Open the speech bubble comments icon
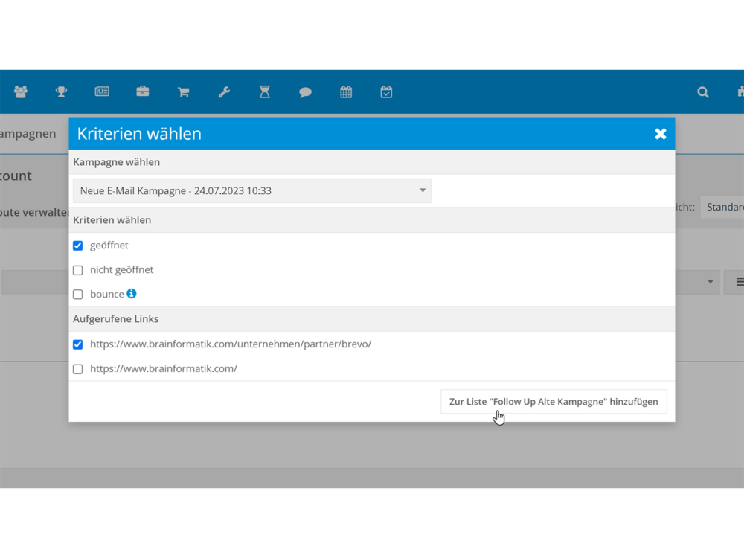The image size is (744, 558). [x=305, y=92]
